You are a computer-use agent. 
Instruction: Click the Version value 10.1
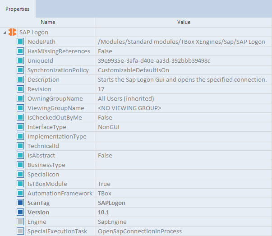[104, 212]
